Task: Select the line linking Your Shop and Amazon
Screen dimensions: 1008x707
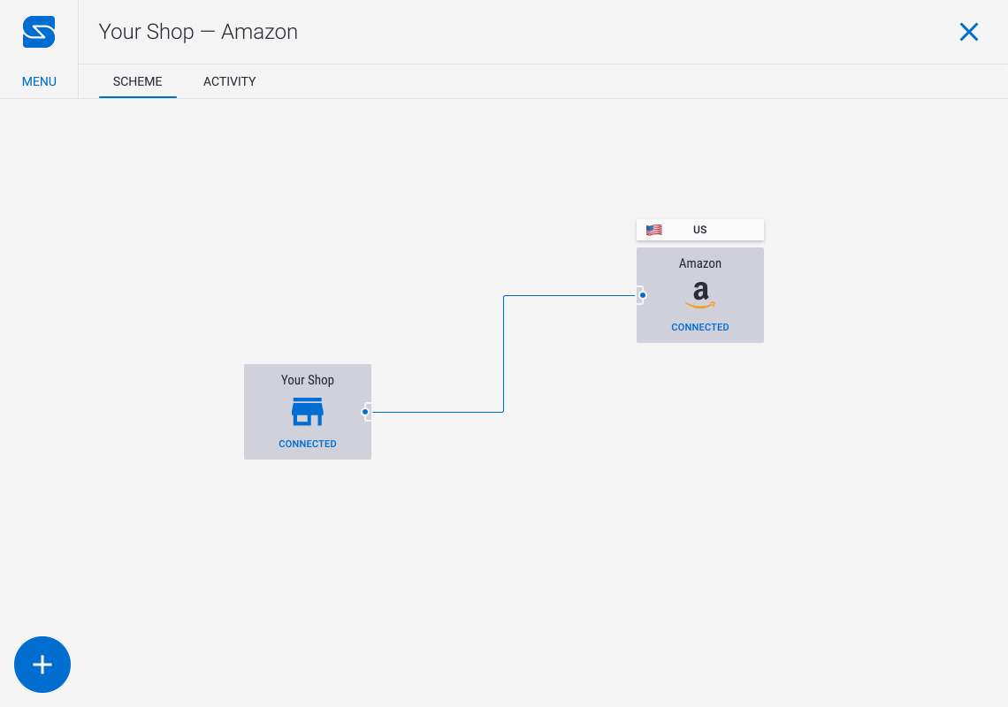Action: pyautogui.click(x=503, y=353)
